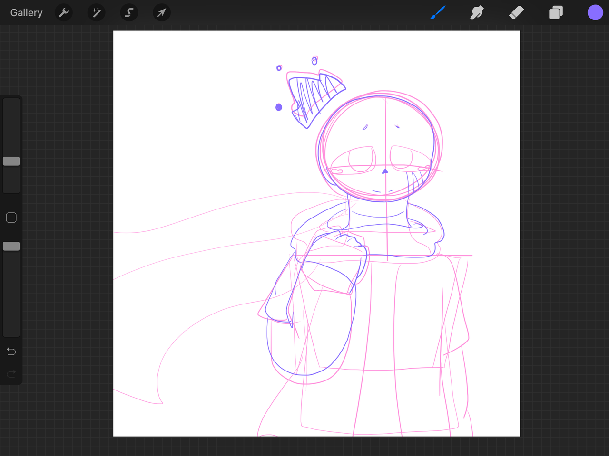Click the drawing canvas sketch
Viewport: 609px width, 456px height.
316,233
